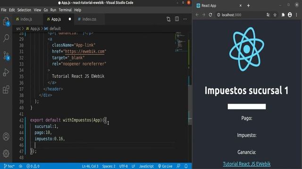Open the Search view in activity bar
The image size is (302, 169).
6,38
